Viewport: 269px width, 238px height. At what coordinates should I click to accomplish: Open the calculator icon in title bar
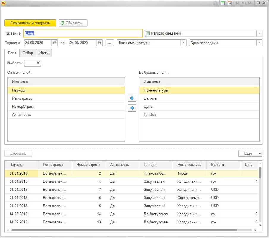pyautogui.click(x=223, y=3)
